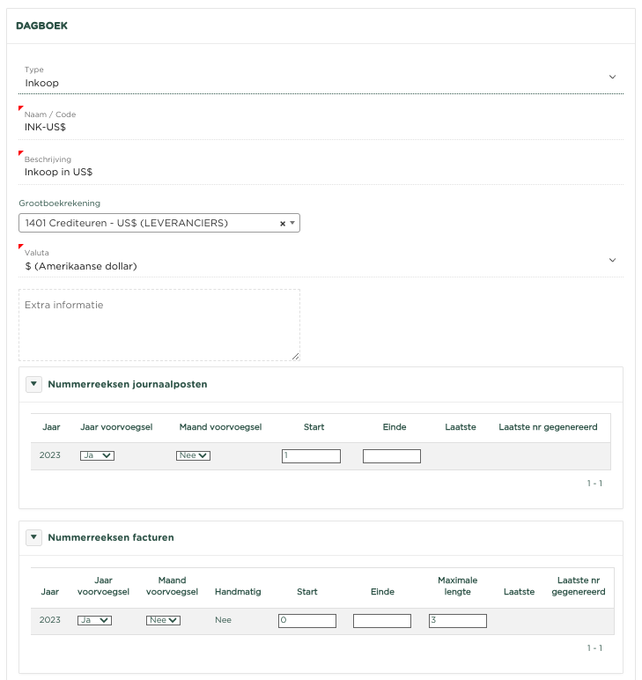Image resolution: width=642 pixels, height=680 pixels.
Task: Click the Einde field in facturen row
Action: click(382, 621)
